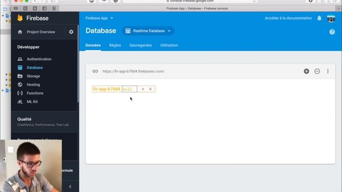Click the Hosting globe icon
The height and width of the screenshot is (192, 342).
click(x=20, y=84)
